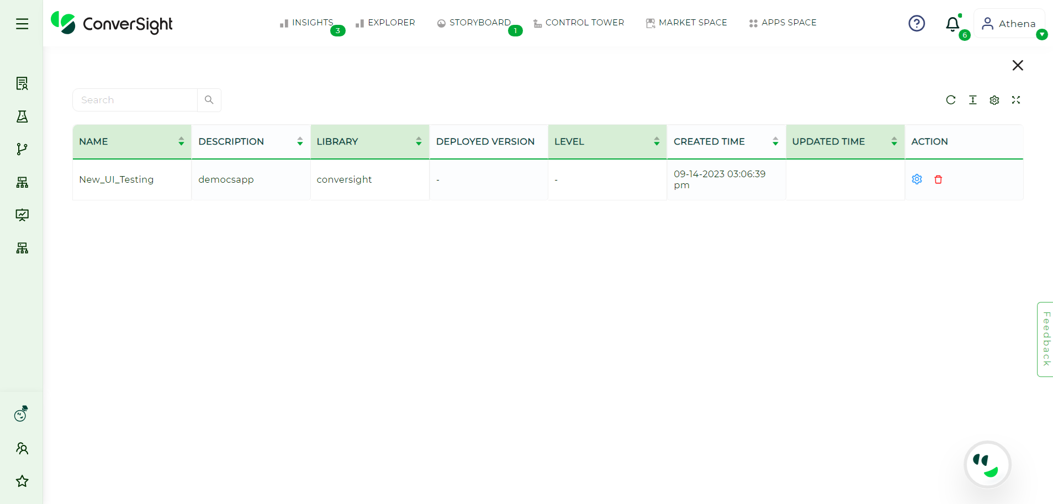Open the lab flask sidebar icon
Screen dimensions: 1053x504
click(22, 116)
